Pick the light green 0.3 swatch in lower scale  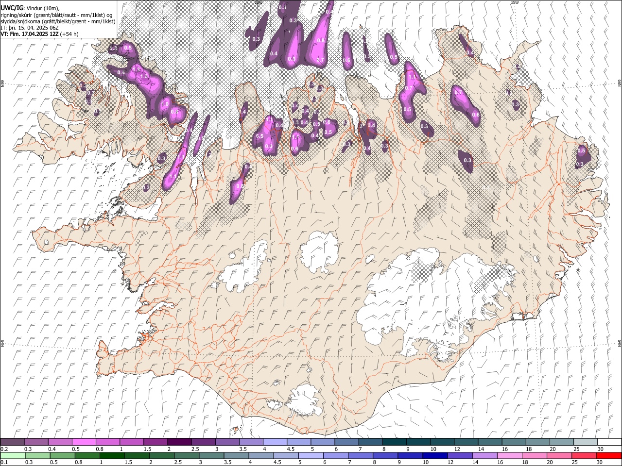click(x=38, y=456)
